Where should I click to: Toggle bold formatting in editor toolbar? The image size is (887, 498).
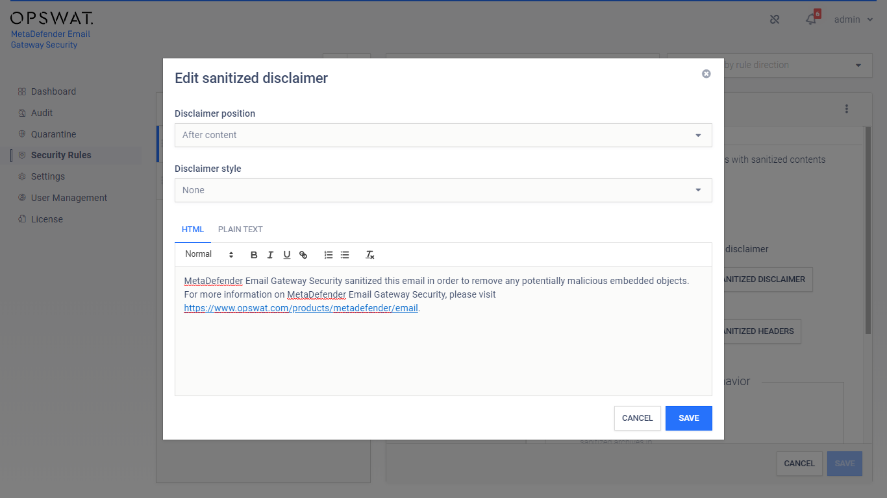254,255
